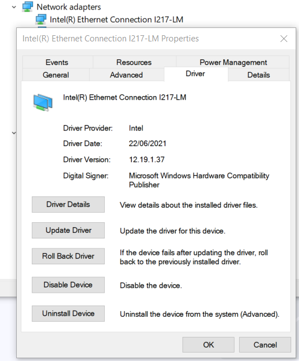Viewport: 299px width, 361px height.
Task: Select the Advanced tab
Action: pyautogui.click(x=126, y=75)
